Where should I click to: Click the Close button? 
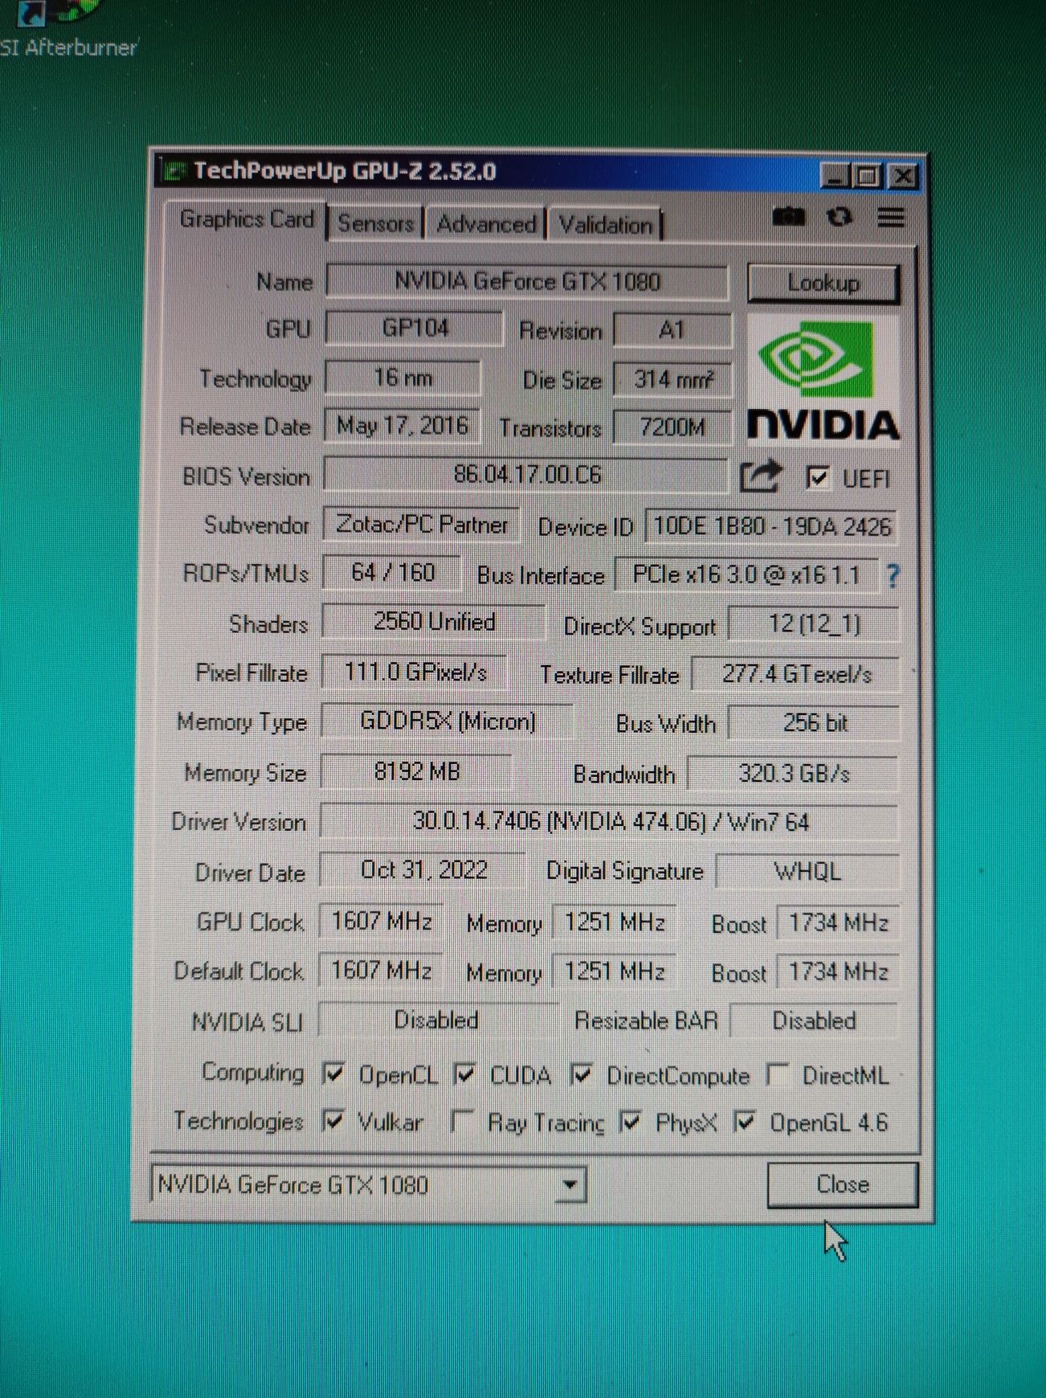[842, 1184]
